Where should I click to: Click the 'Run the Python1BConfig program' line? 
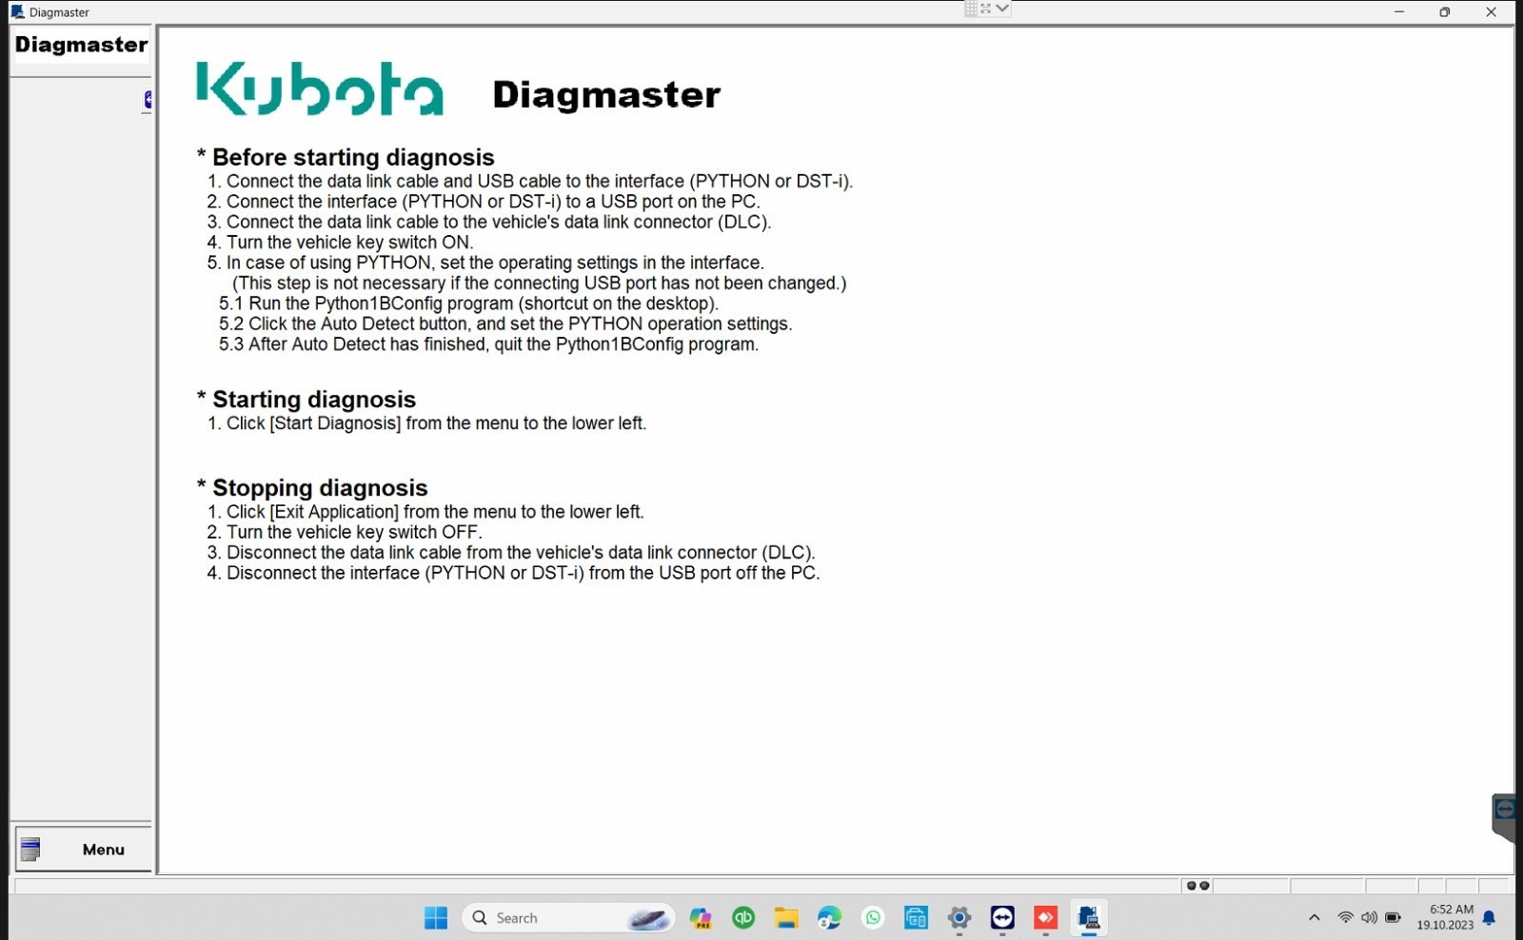click(x=468, y=304)
